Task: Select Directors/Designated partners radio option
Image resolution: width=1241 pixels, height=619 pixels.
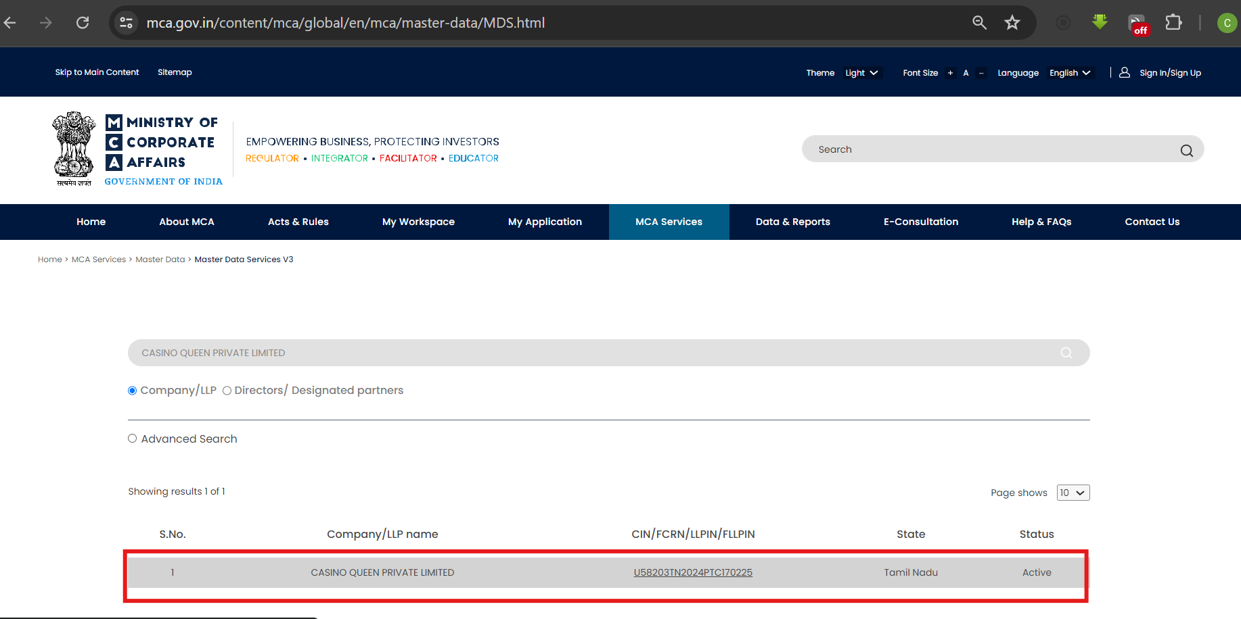Action: 227,391
